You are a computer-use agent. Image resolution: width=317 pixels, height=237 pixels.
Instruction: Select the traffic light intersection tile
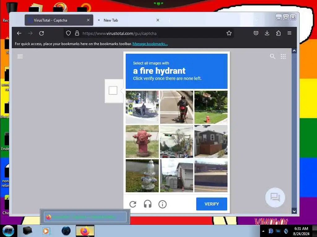click(176, 141)
